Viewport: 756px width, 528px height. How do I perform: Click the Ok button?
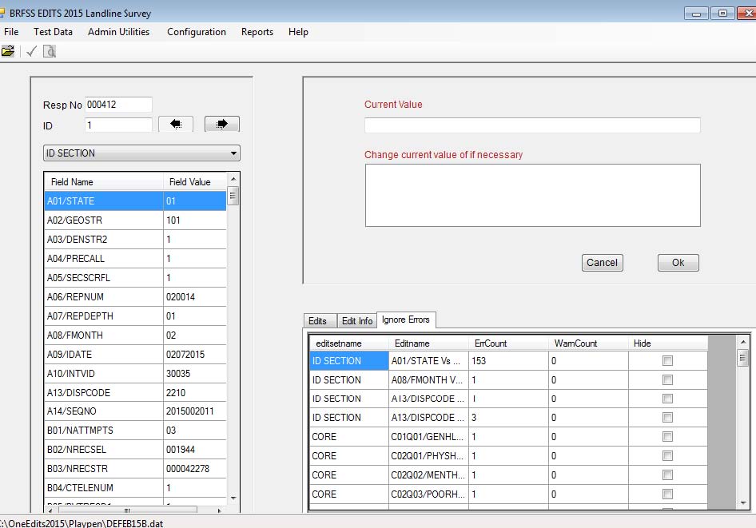pyautogui.click(x=678, y=263)
